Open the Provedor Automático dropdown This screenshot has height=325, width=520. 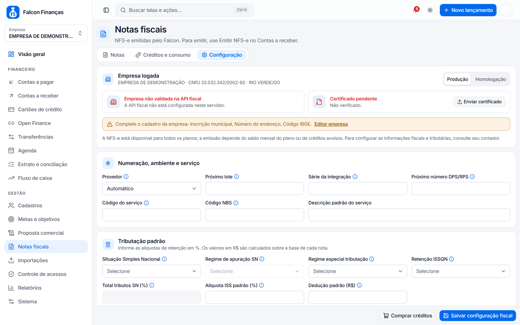(151, 188)
